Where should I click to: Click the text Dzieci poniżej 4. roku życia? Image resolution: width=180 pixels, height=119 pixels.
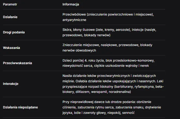click(x=83, y=61)
